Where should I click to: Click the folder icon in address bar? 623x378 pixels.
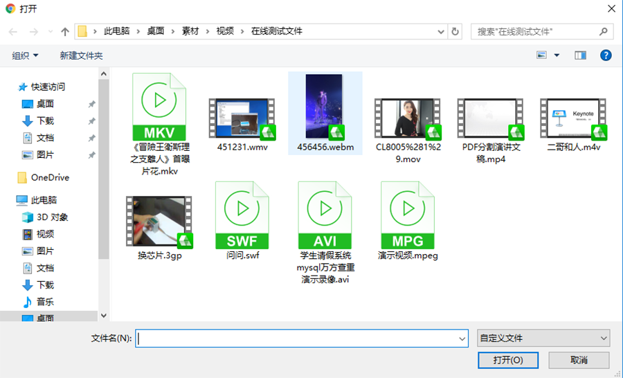[x=82, y=31]
